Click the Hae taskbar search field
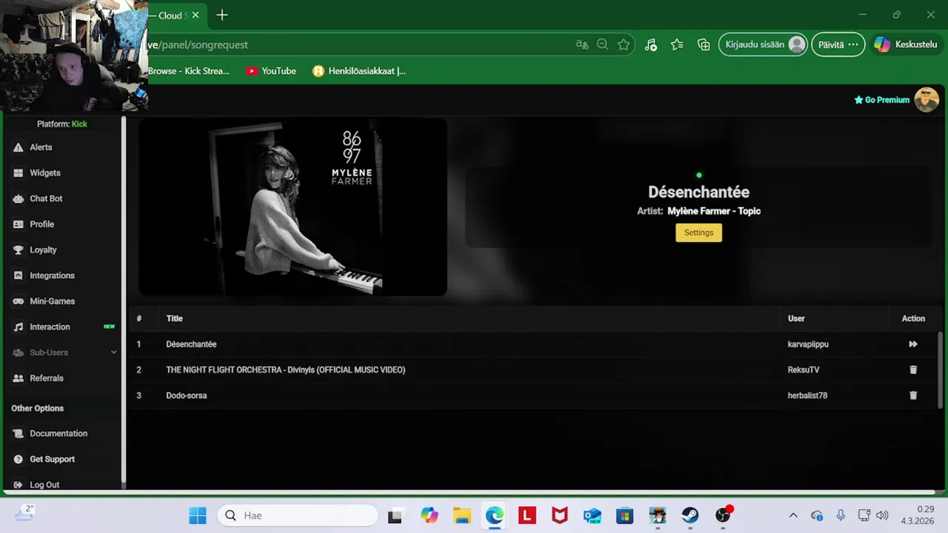 tap(298, 515)
